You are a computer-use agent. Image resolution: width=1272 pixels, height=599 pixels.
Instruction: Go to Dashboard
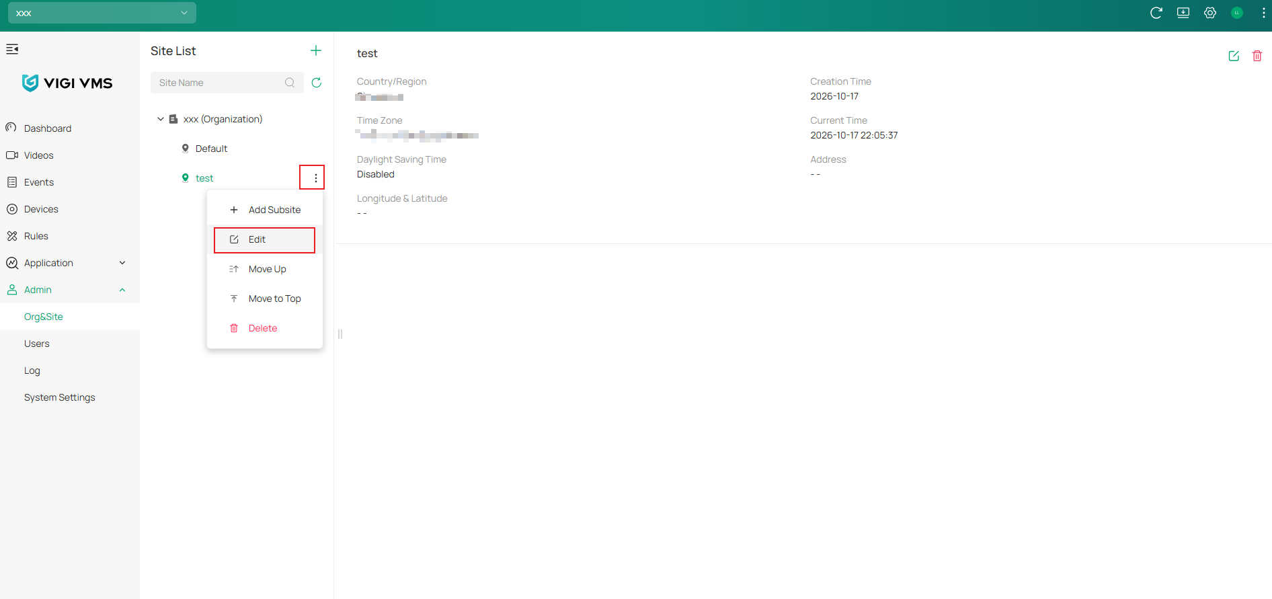[70, 128]
